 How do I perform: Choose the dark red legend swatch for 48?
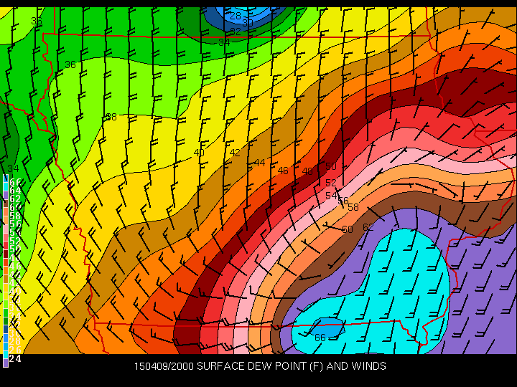(x=6, y=254)
